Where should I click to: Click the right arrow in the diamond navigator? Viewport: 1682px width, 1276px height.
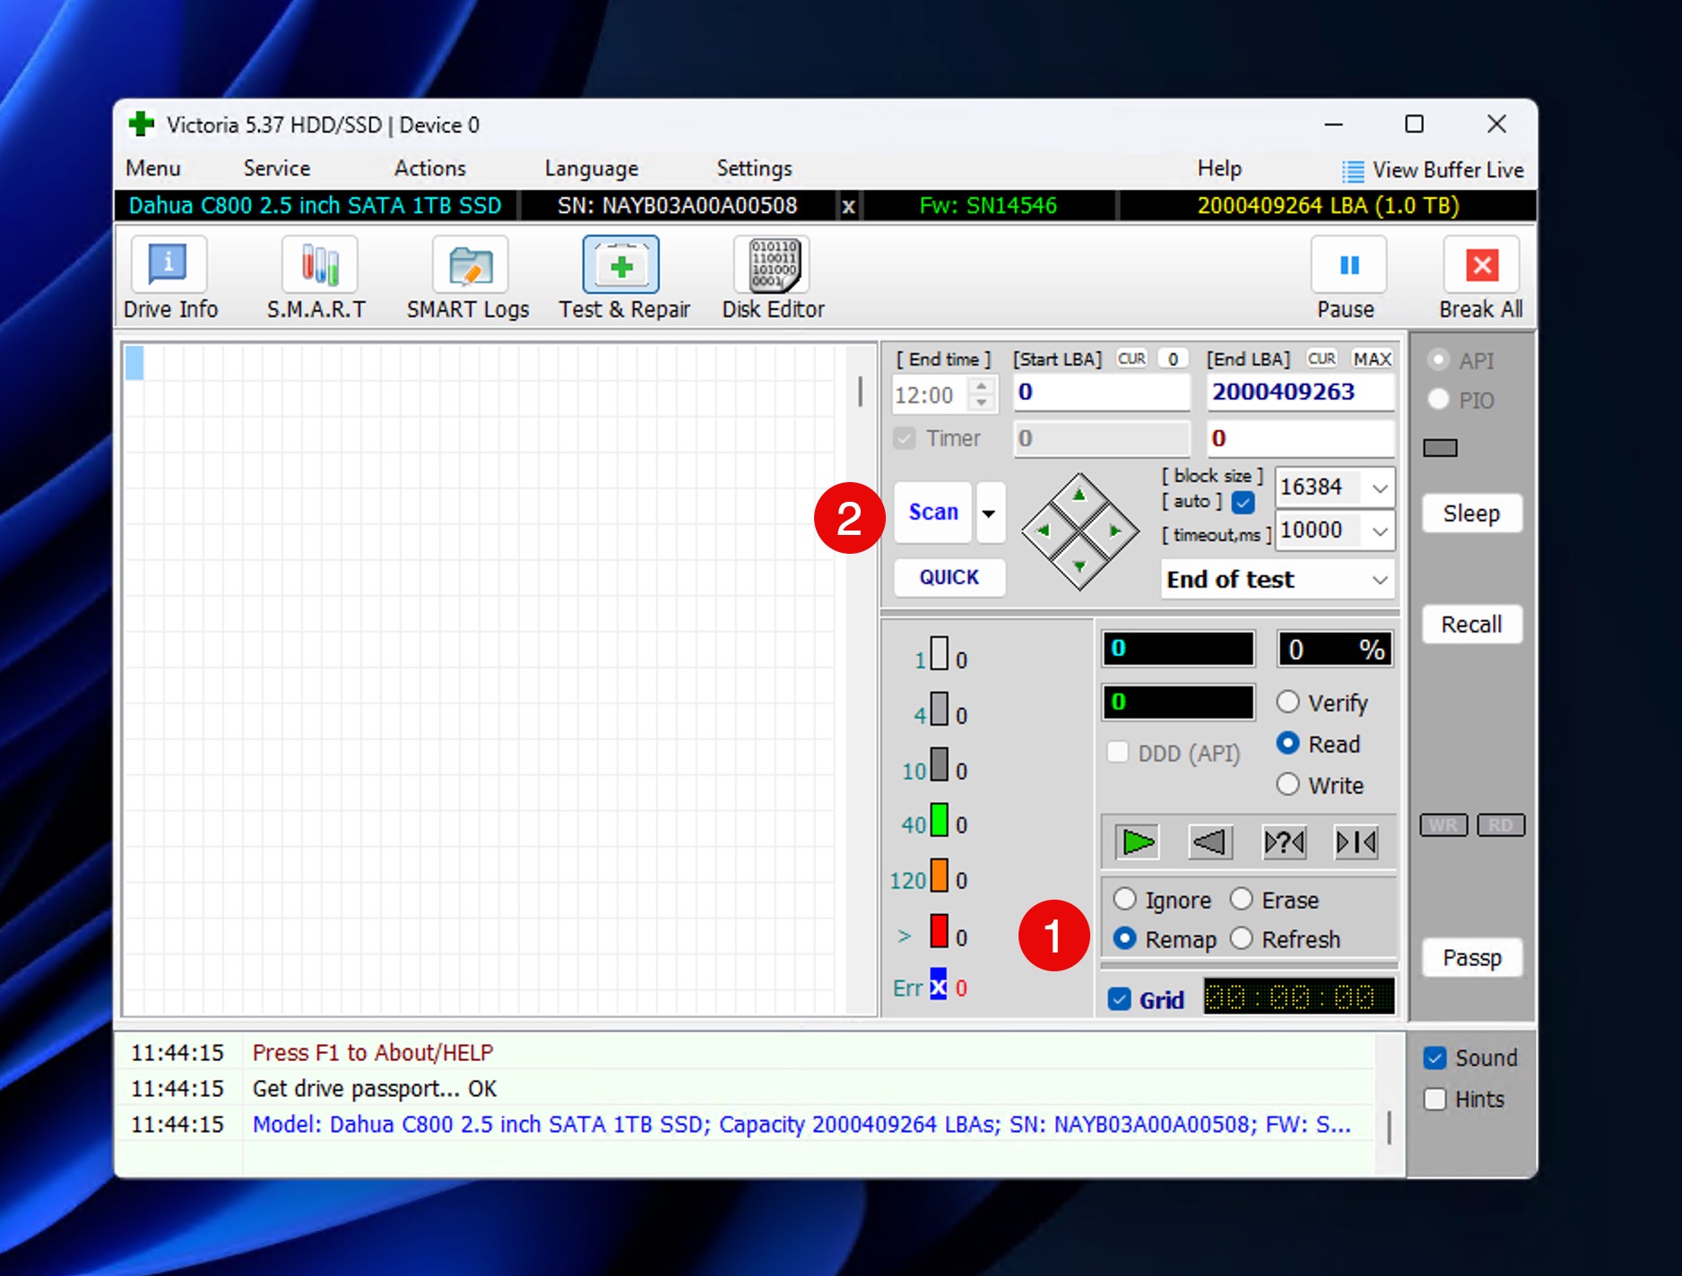(x=1116, y=530)
